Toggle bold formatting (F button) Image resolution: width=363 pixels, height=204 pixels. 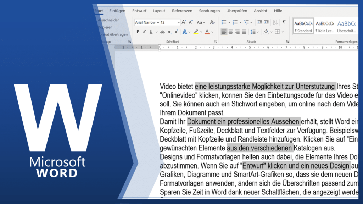[138, 32]
